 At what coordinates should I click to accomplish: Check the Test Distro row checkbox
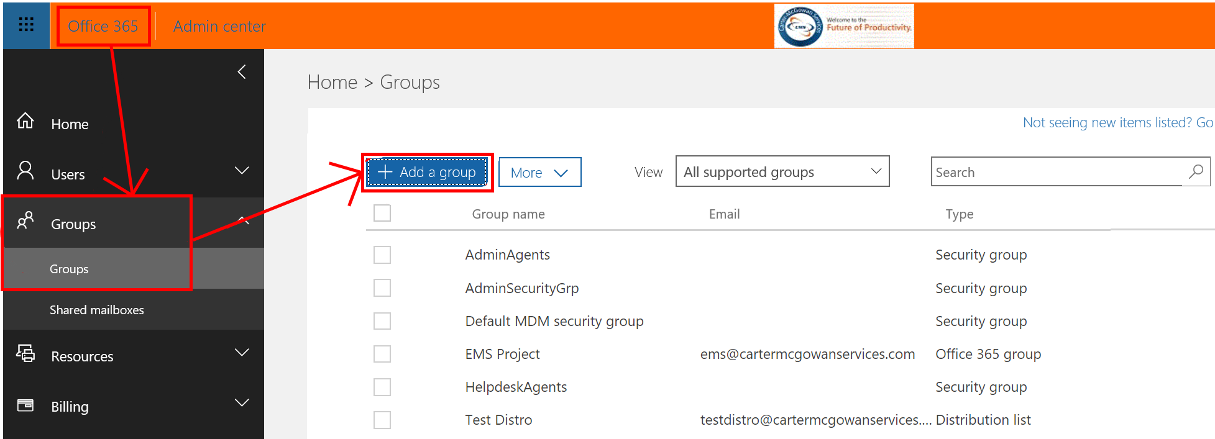[x=382, y=420]
